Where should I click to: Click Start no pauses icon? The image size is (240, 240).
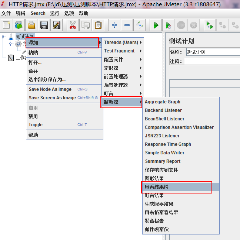pos(168,25)
